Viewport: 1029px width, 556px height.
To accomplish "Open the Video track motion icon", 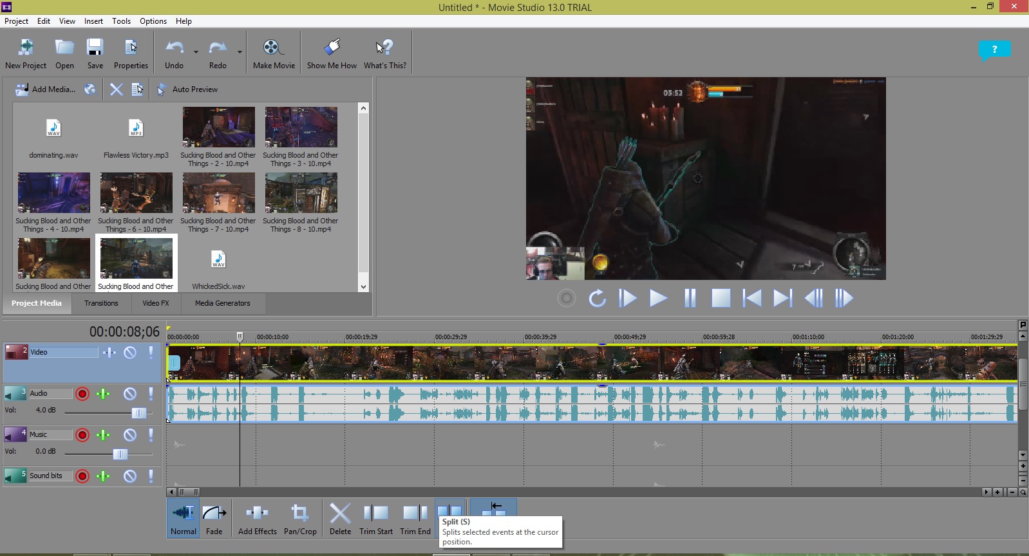I will [109, 352].
